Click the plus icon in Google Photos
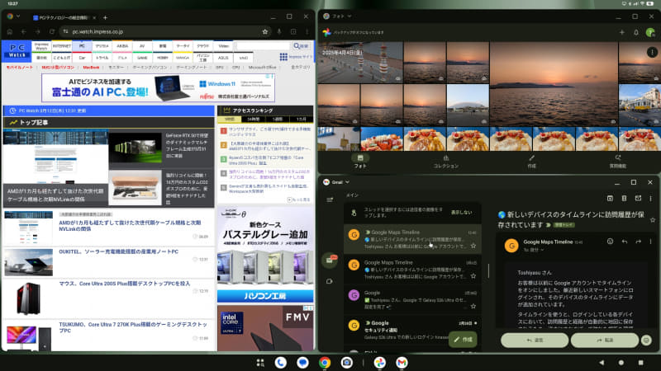 [x=622, y=32]
